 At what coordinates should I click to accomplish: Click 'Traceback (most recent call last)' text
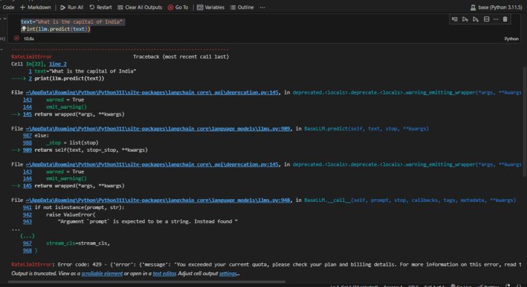tap(180, 57)
